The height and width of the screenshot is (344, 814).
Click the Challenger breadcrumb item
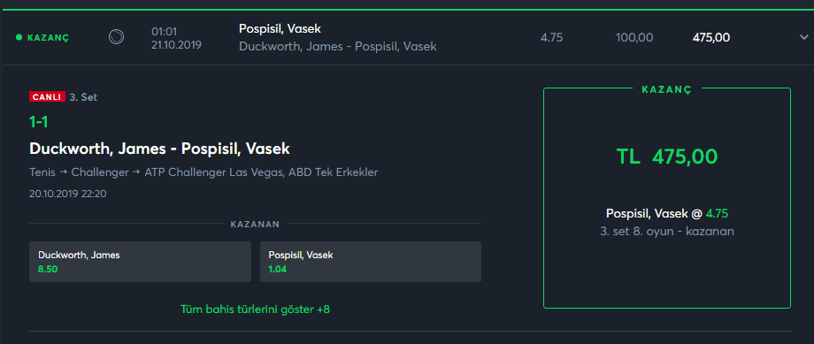(100, 172)
